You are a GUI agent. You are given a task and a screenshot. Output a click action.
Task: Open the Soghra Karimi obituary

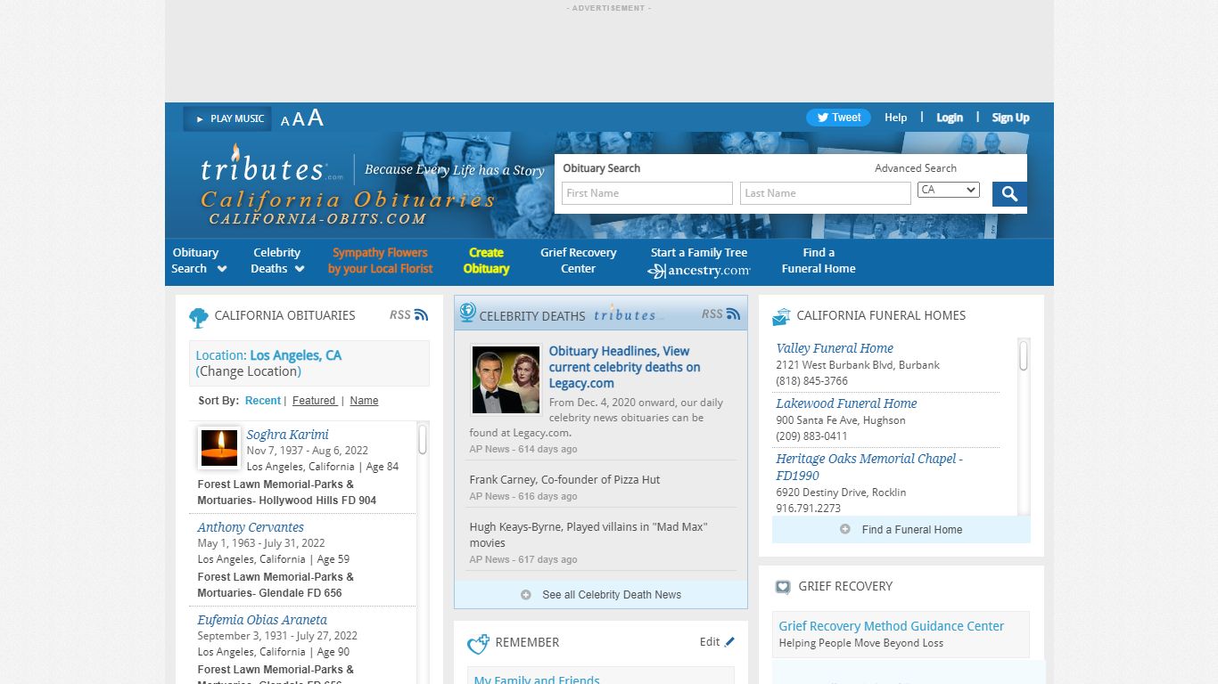pos(287,435)
